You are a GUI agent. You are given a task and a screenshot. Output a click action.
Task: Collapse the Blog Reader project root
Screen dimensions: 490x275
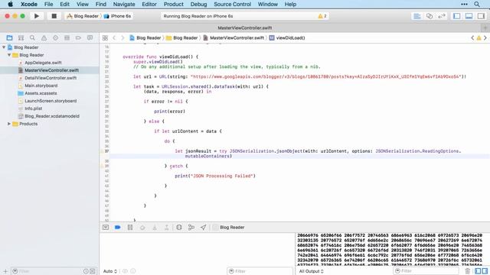click(x=4, y=47)
